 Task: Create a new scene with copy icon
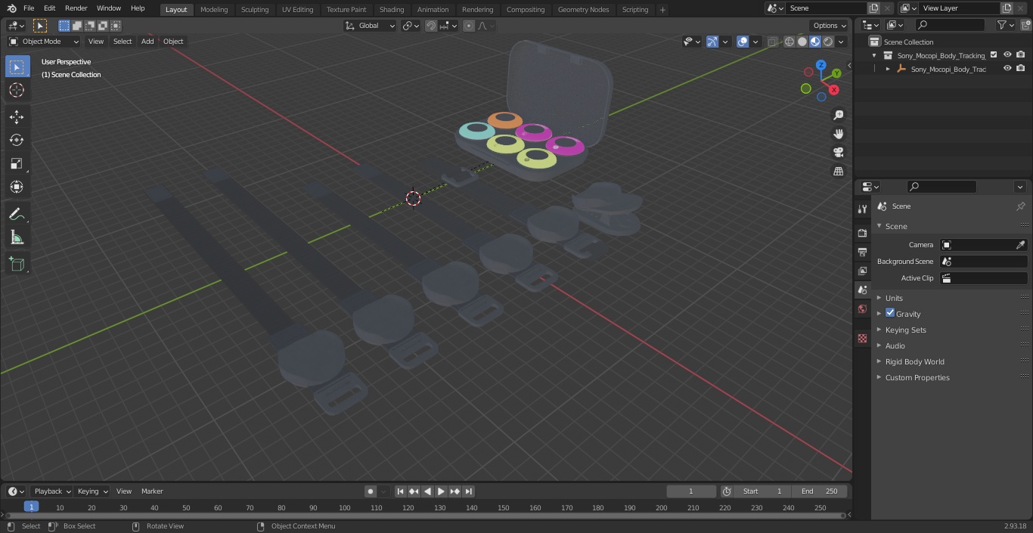tap(873, 8)
